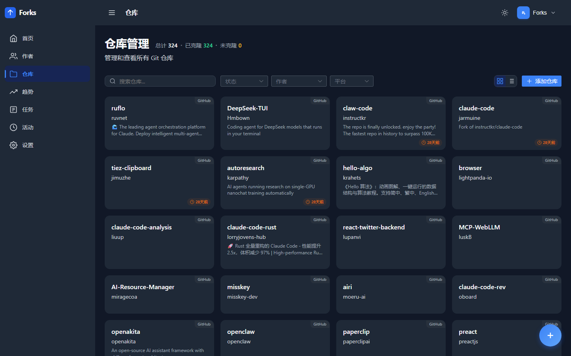The height and width of the screenshot is (356, 571).
Task: Open the claude-code-rust repository card
Action: 275,242
